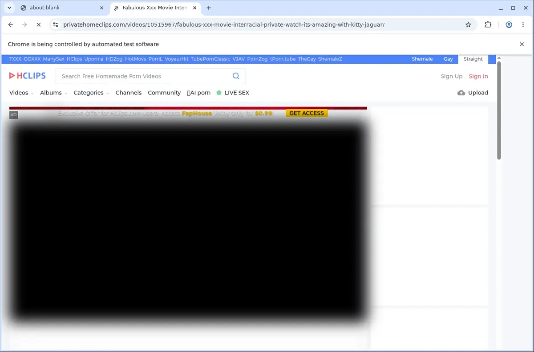View site information icon in address bar

click(55, 25)
